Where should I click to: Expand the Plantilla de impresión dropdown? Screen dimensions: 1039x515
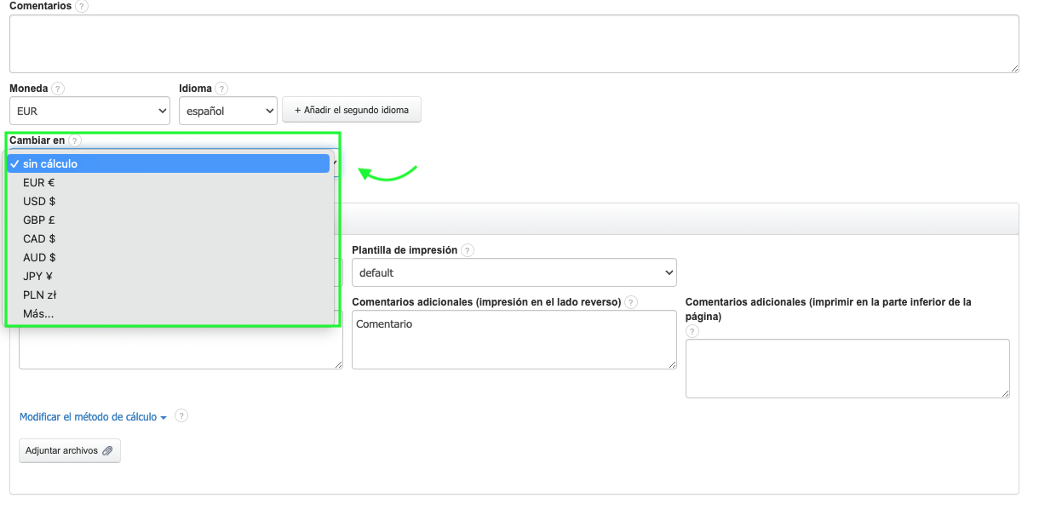(514, 272)
